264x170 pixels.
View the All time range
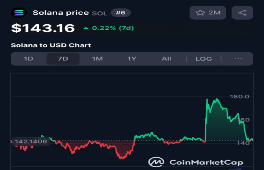pos(166,59)
